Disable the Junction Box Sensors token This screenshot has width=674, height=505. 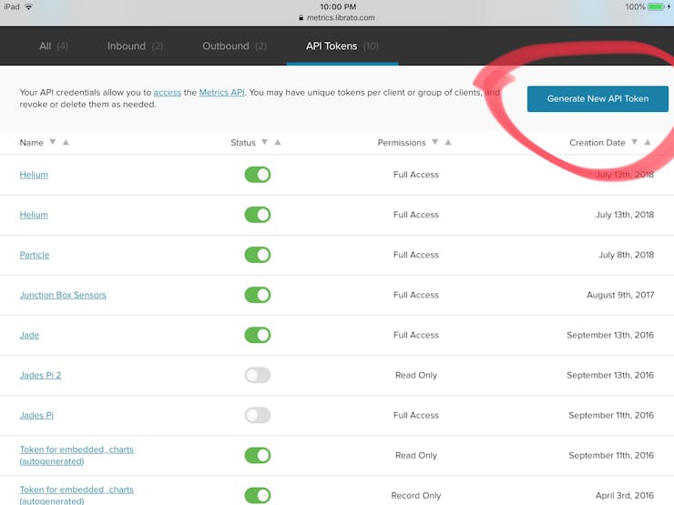258,295
